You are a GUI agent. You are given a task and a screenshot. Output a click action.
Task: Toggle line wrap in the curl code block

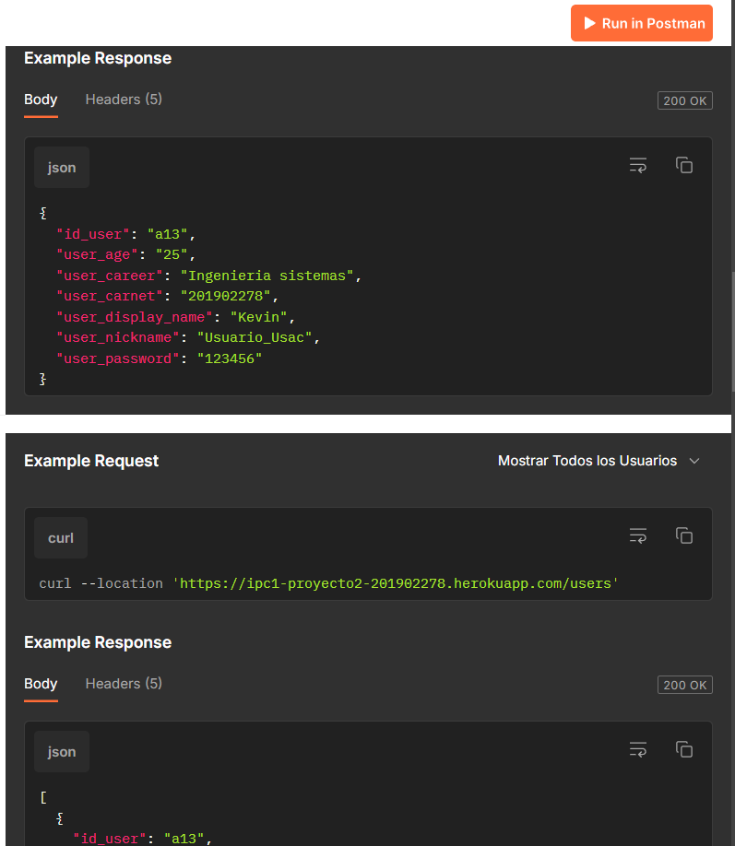click(637, 535)
